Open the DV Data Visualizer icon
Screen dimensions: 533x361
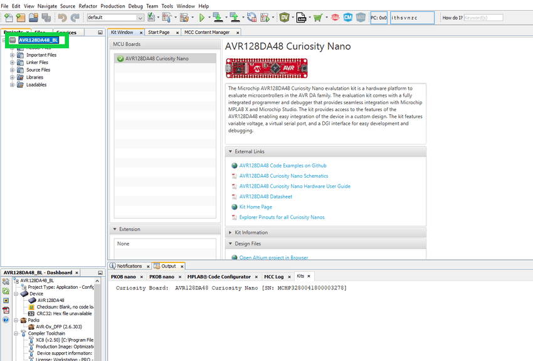285,18
